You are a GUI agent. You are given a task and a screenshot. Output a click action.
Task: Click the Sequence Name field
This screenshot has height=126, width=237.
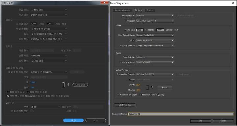point(181,114)
